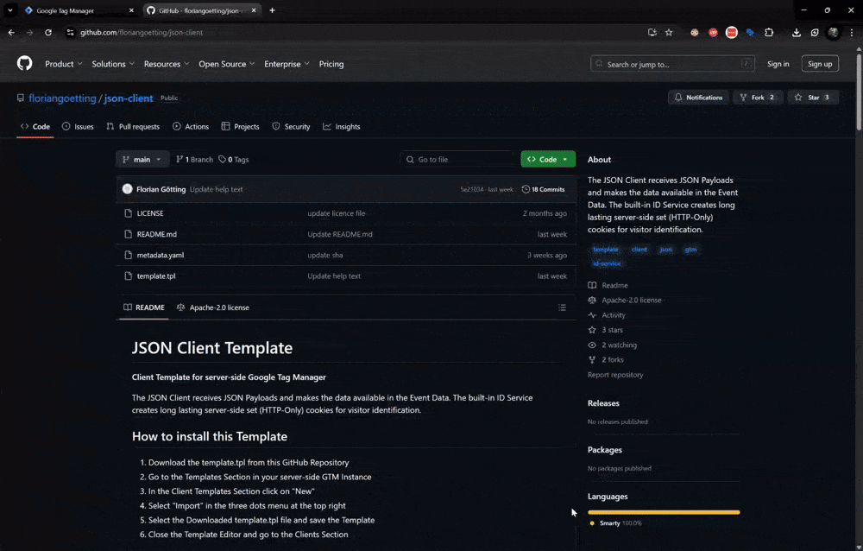Screen dimensions: 863x551
Task: Click the red ABP extension icon
Action: coord(713,33)
